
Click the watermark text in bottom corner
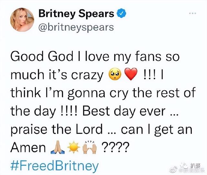point(191,168)
